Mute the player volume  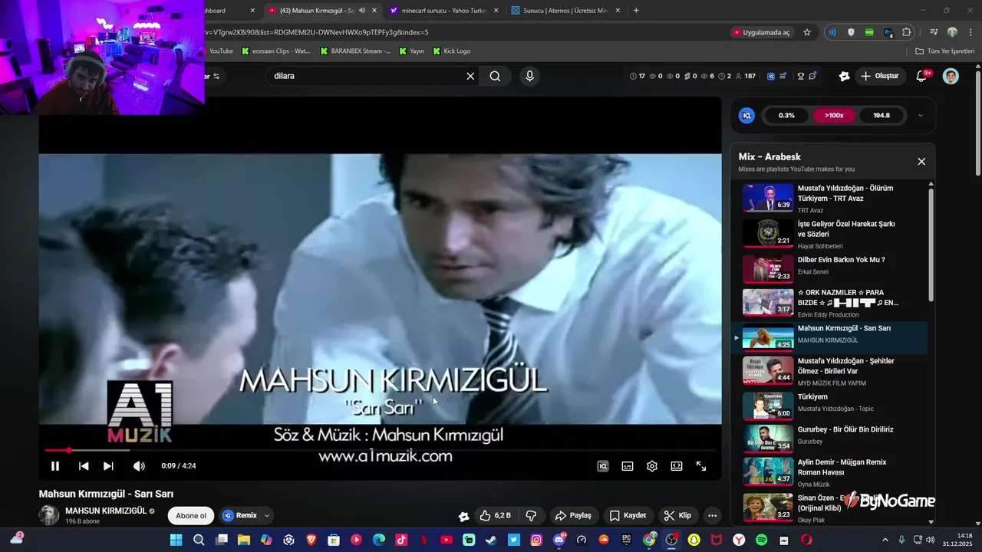139,466
